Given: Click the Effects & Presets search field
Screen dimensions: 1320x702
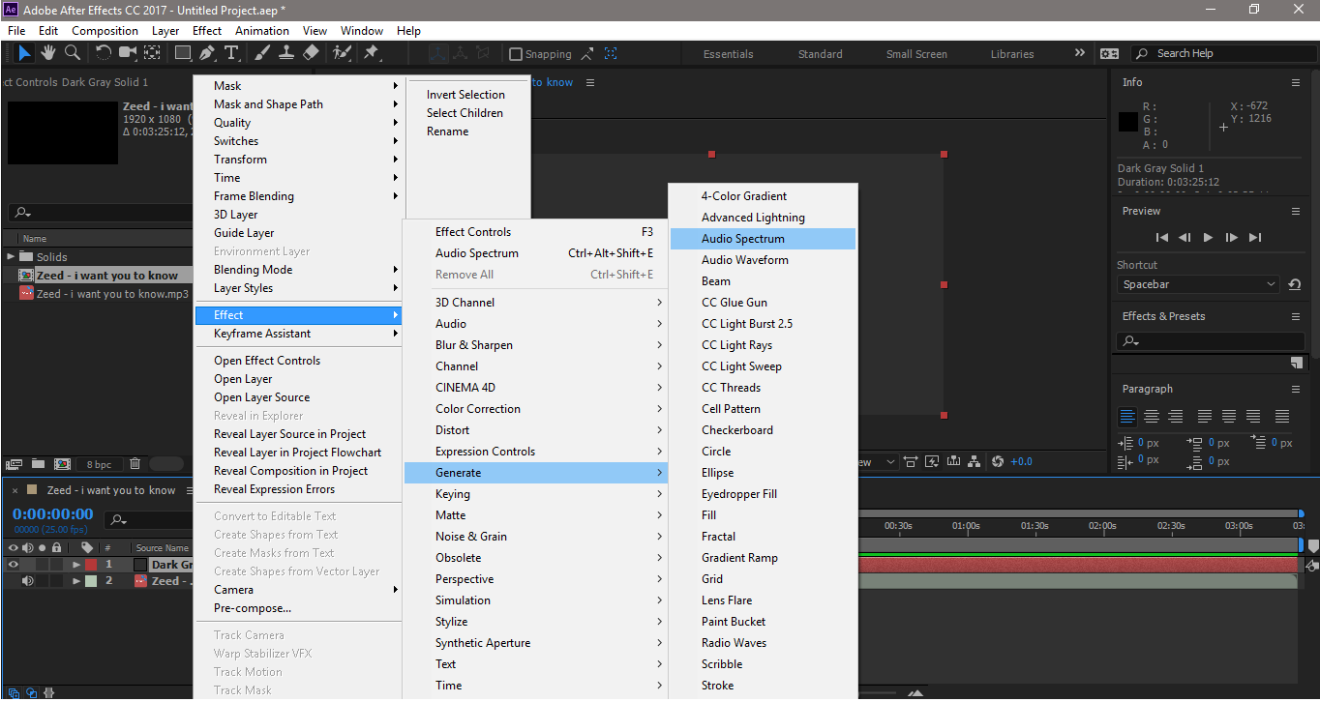Looking at the screenshot, I should [x=1210, y=340].
